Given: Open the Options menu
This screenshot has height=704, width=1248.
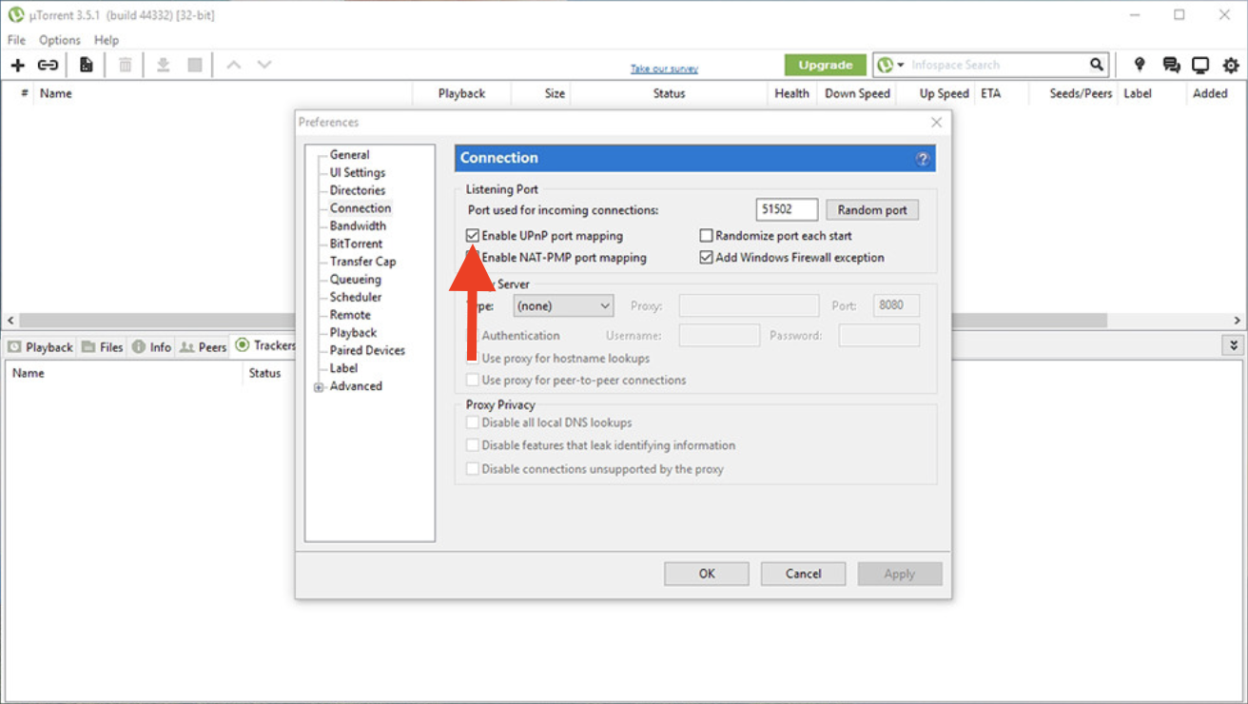Looking at the screenshot, I should click(x=60, y=40).
